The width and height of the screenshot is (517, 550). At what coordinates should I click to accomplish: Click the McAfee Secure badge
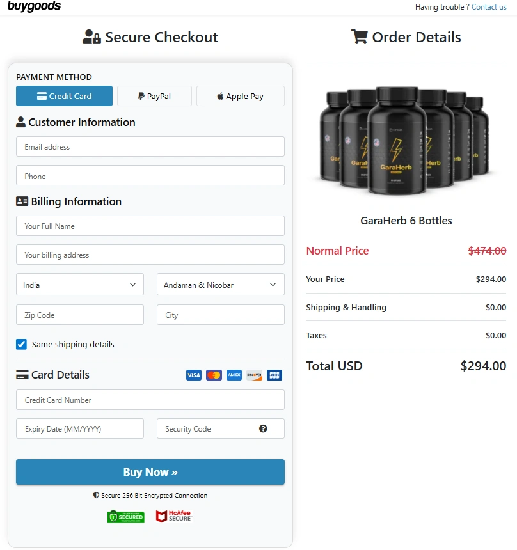(173, 516)
